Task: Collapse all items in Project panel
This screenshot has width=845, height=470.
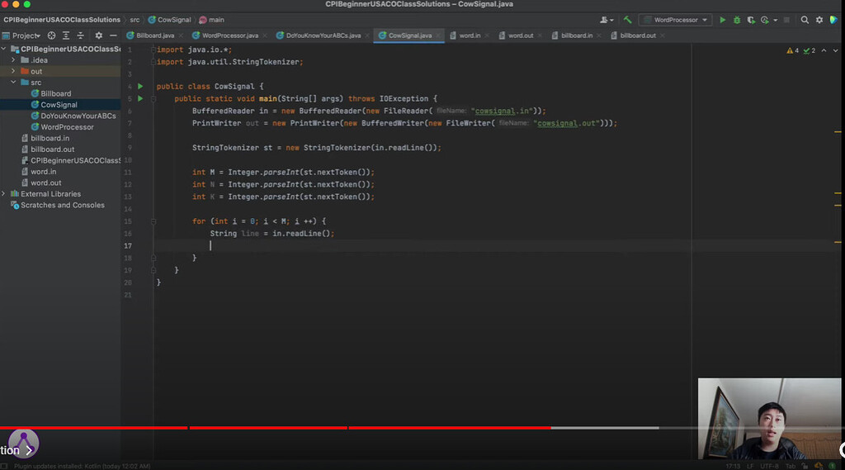Action: (79, 36)
